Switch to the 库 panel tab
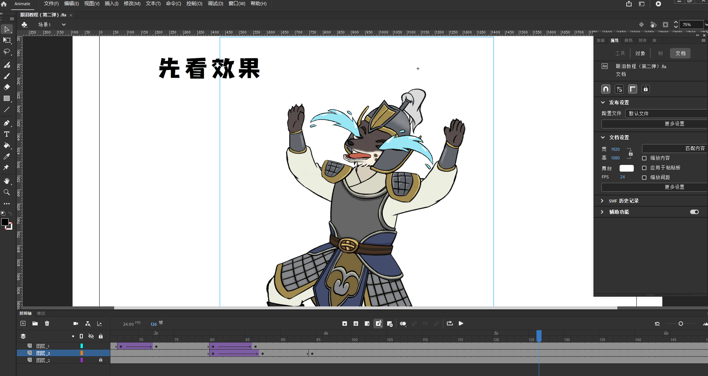 click(x=654, y=40)
